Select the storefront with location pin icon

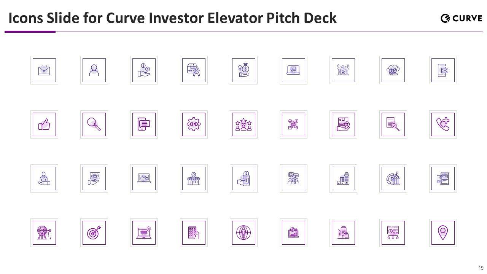coord(194,178)
